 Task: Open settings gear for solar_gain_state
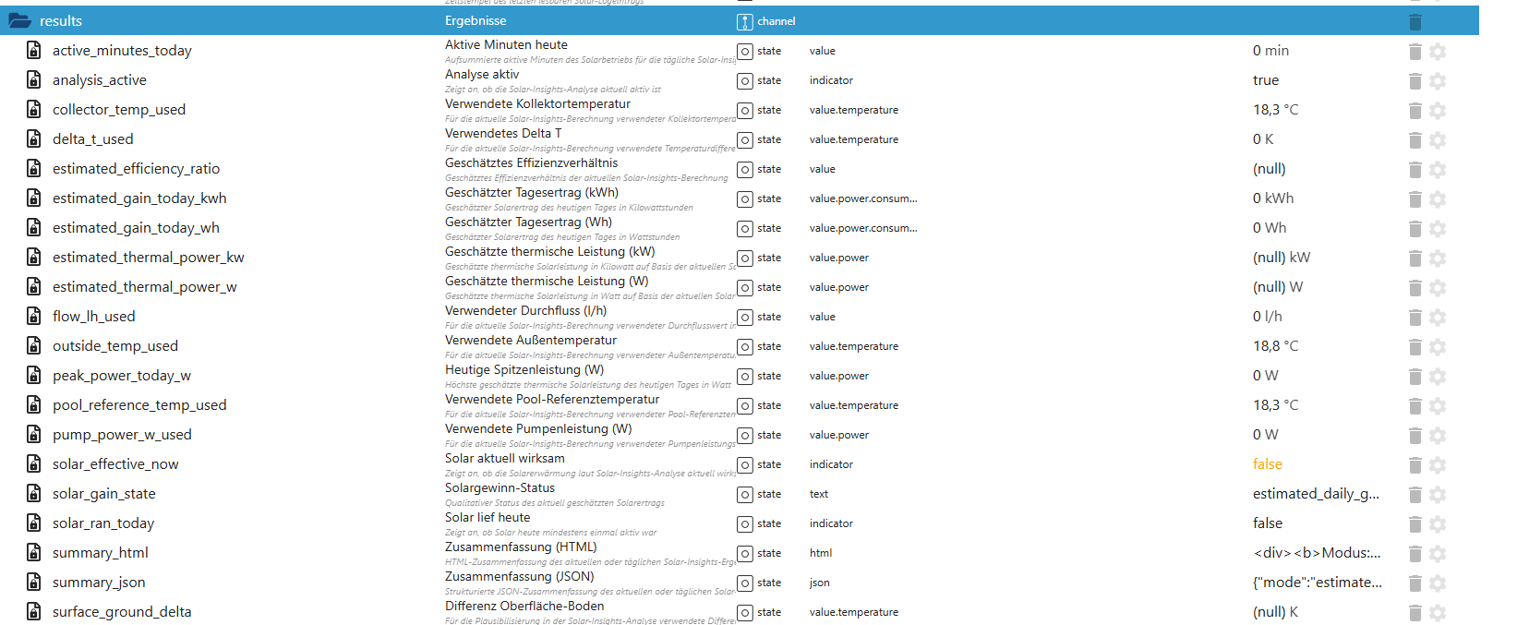pyautogui.click(x=1438, y=495)
